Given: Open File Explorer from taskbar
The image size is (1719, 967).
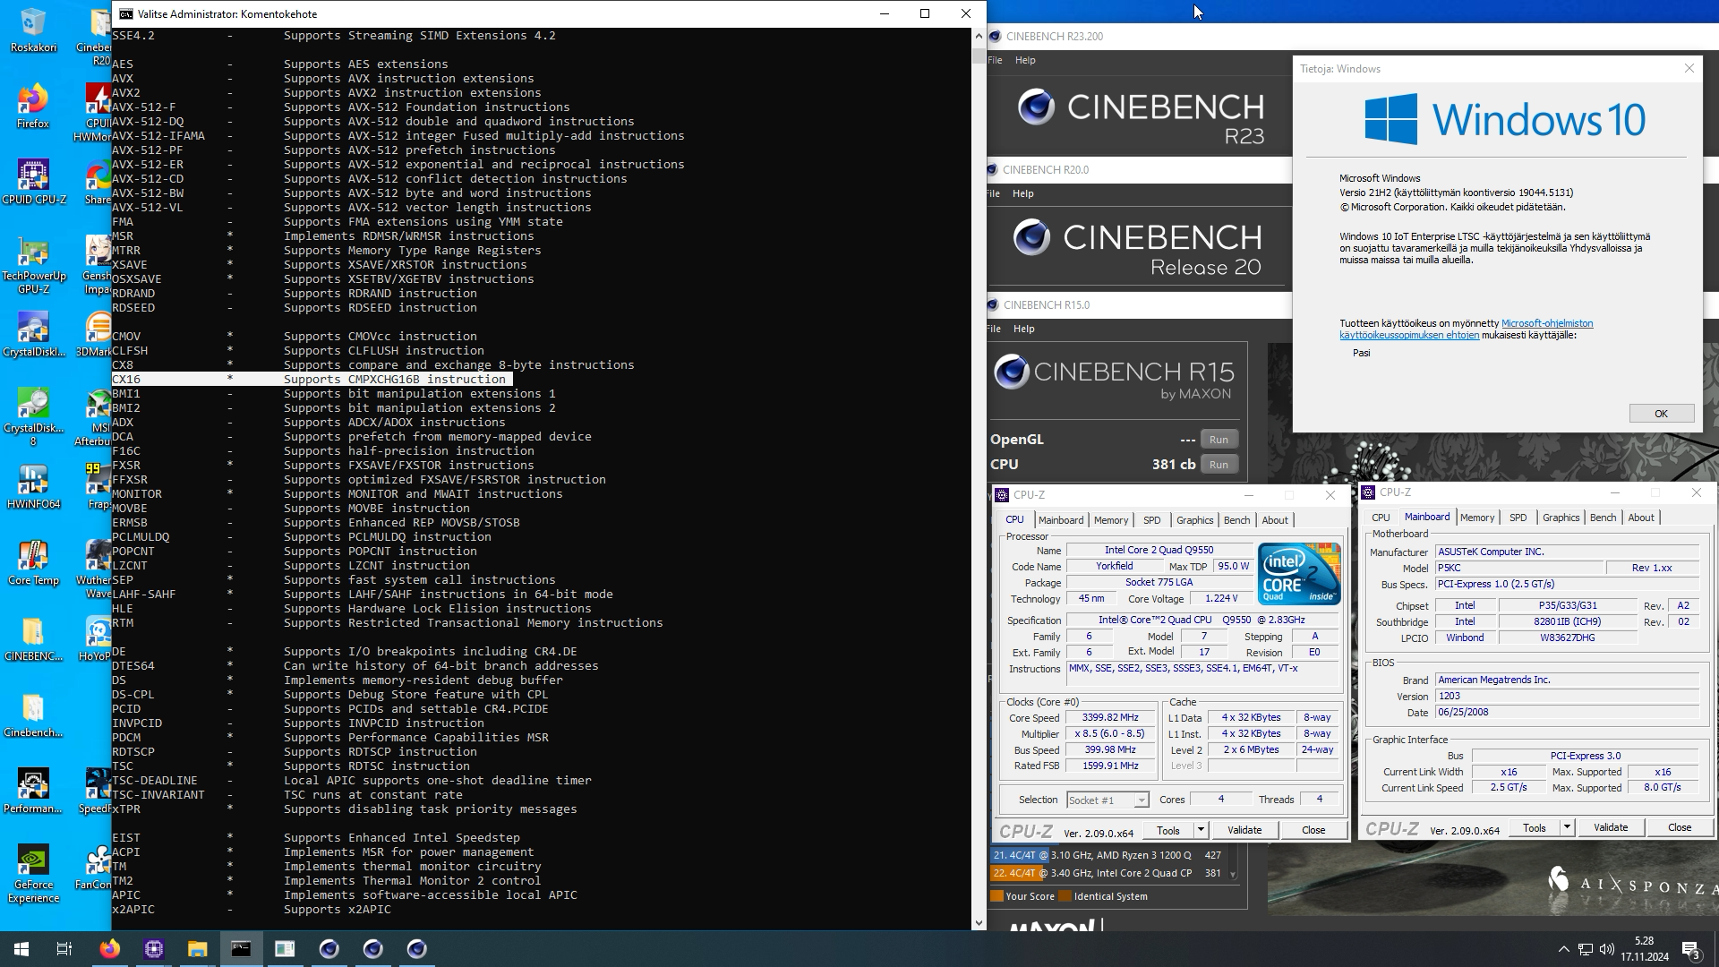Looking at the screenshot, I should (197, 949).
